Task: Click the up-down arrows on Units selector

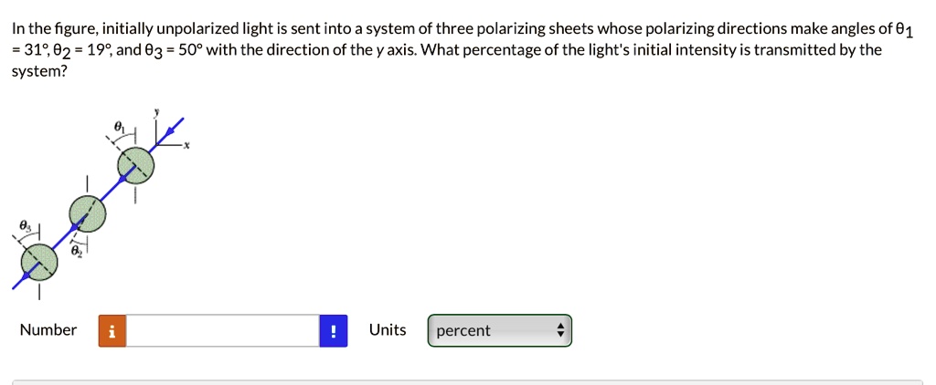Action: click(561, 331)
